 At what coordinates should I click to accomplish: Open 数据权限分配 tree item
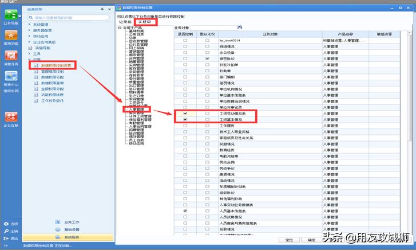tap(52, 77)
